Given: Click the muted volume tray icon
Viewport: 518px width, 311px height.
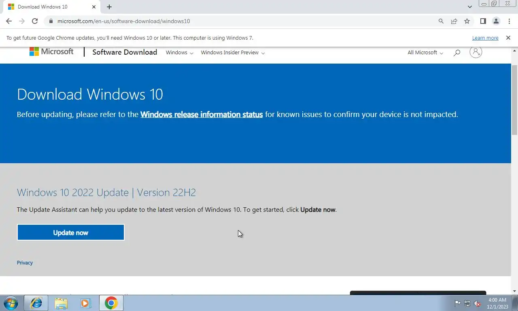Looking at the screenshot, I should 477,303.
